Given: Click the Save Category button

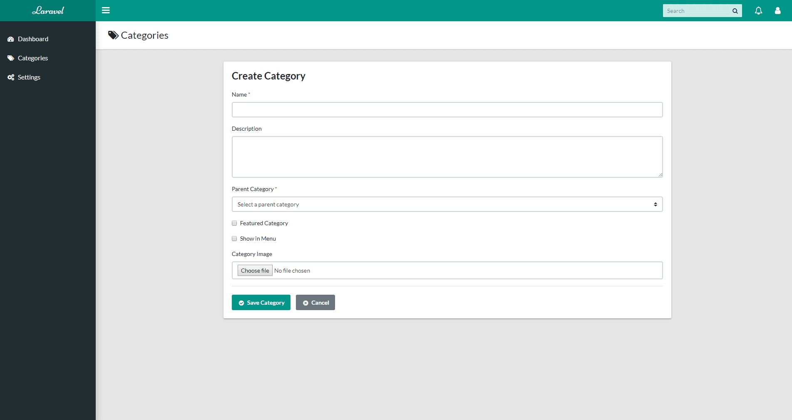Looking at the screenshot, I should (261, 302).
